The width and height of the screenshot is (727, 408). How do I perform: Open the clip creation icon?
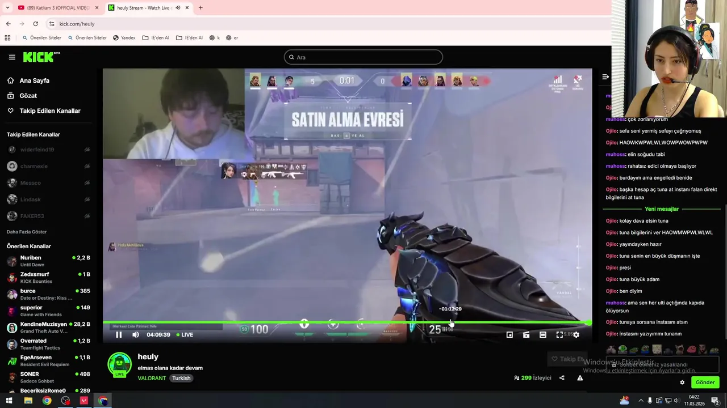pyautogui.click(x=527, y=335)
